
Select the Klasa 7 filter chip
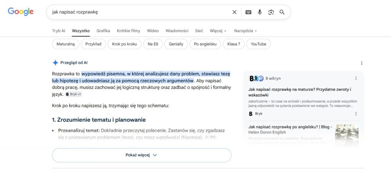234,44
